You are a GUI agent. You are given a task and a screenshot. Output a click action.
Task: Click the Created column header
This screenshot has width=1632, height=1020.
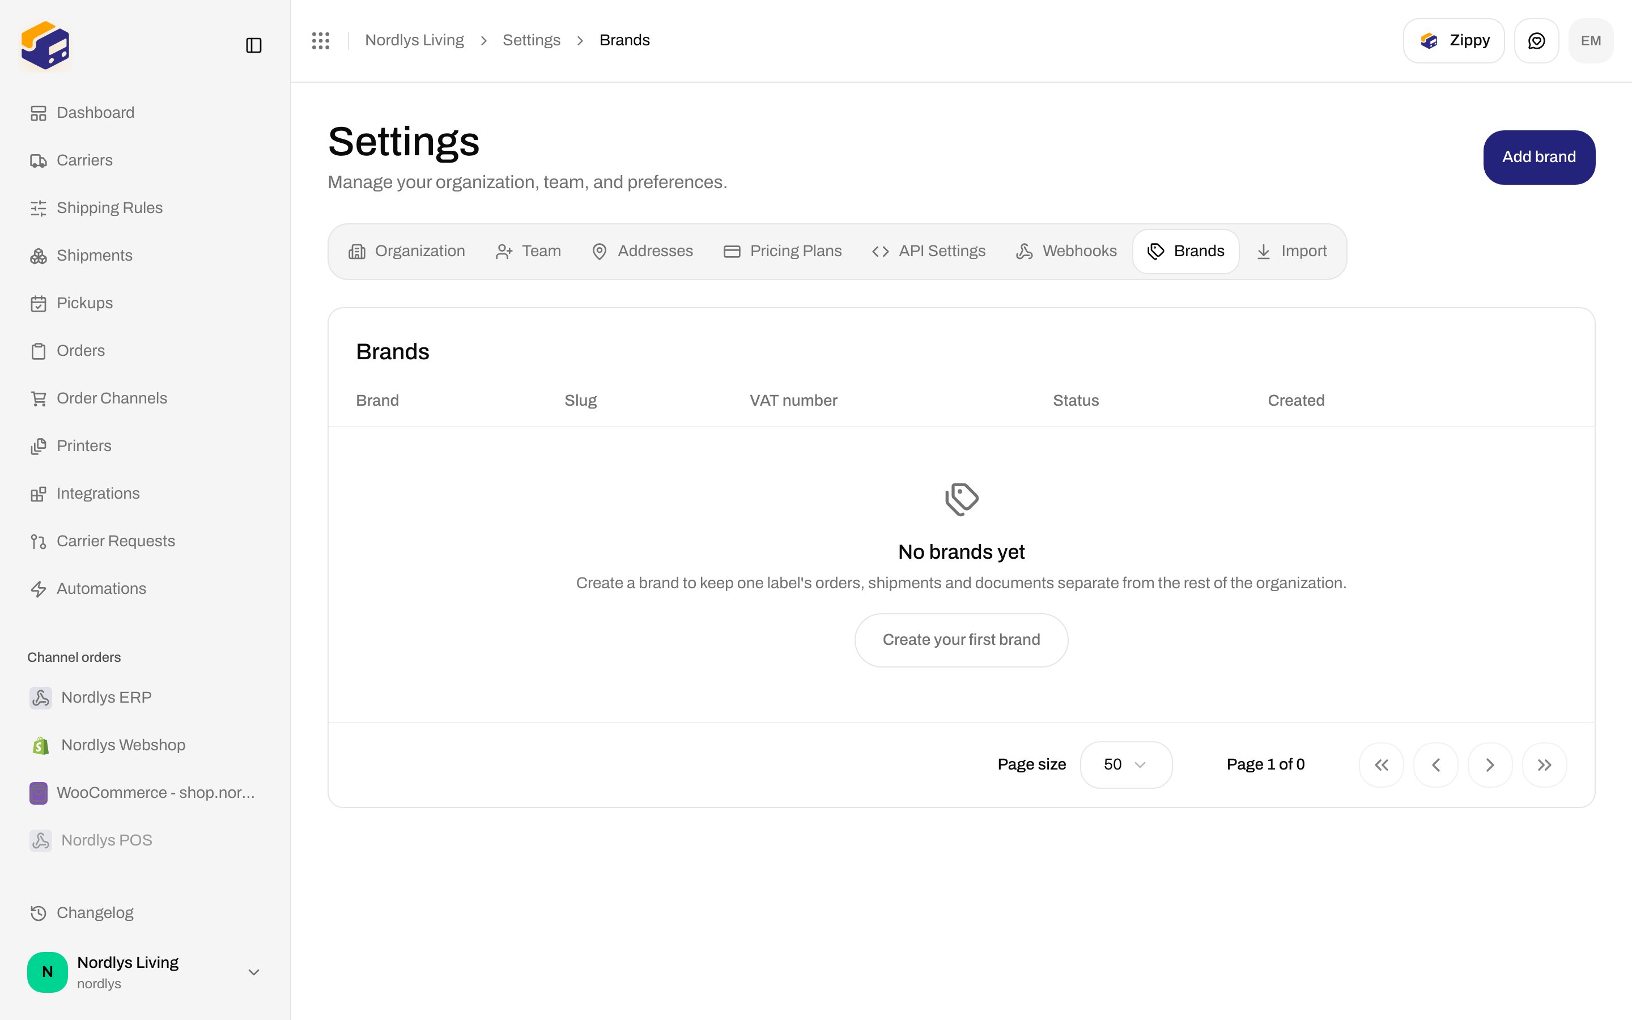tap(1295, 401)
